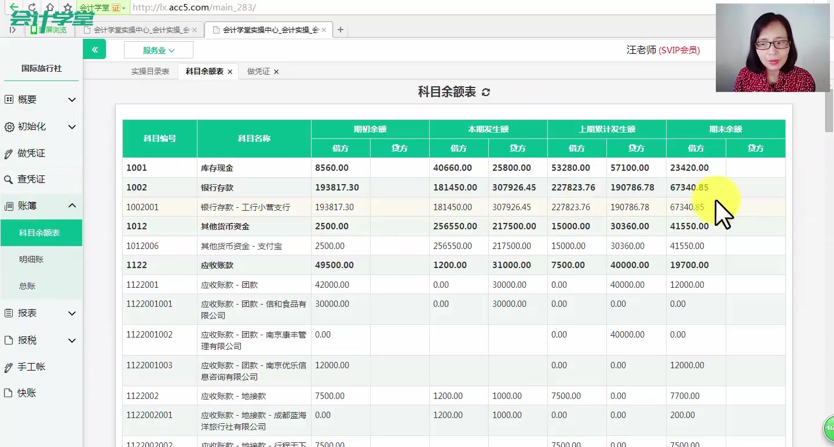Click the browser address bar URL
Screen dimensions: 834x447
pos(194,8)
